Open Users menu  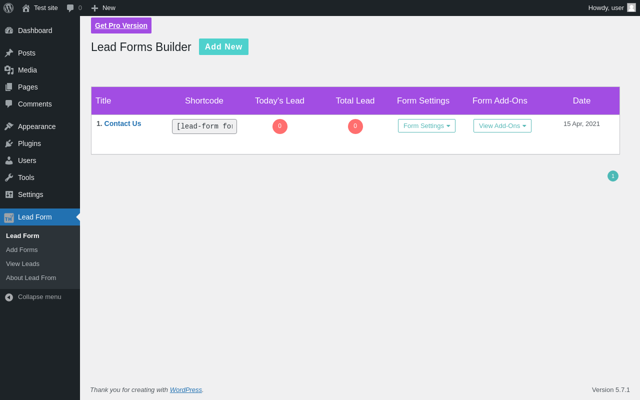click(x=40, y=160)
